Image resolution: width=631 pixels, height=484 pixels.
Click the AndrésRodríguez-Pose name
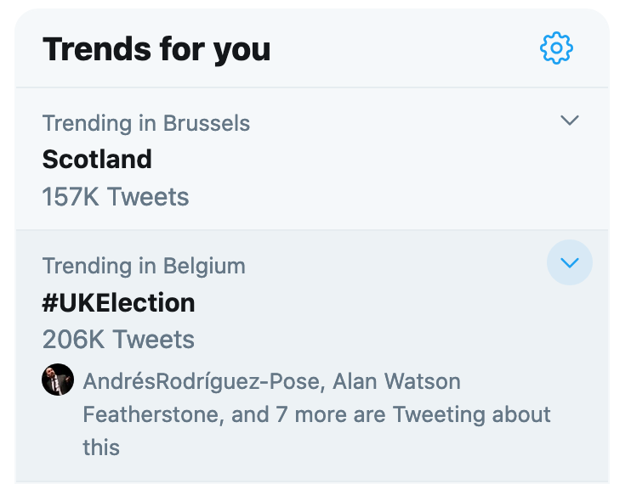(x=202, y=380)
